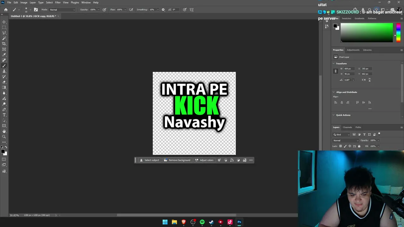Open Steam from the taskbar
Image resolution: width=404 pixels, height=227 pixels.
(x=211, y=222)
